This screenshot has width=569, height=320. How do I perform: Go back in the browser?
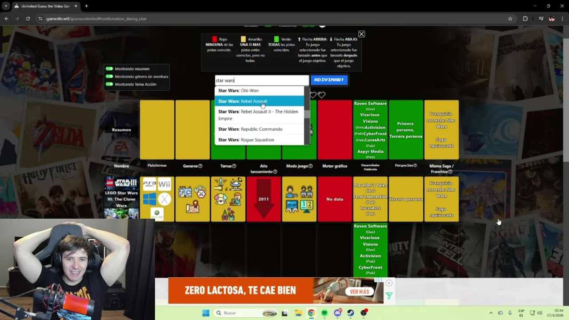[x=6, y=19]
